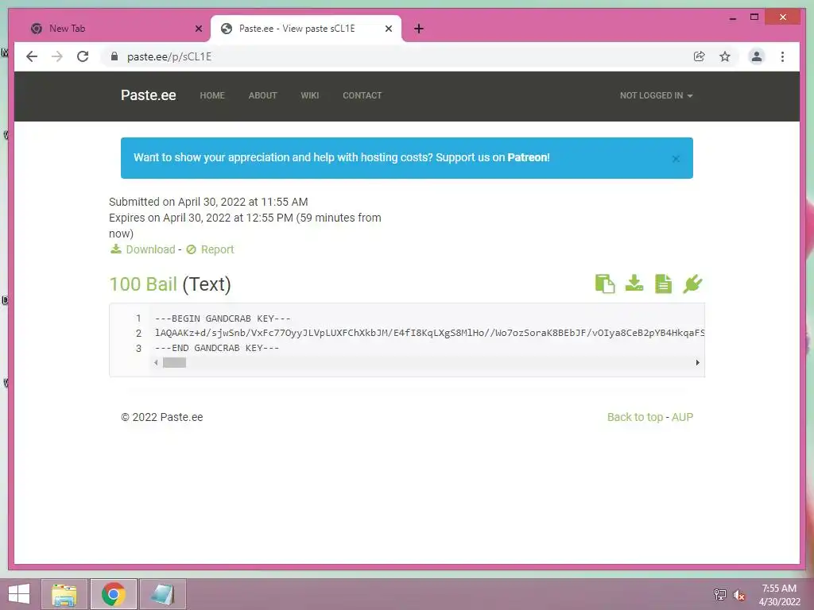Open the WIKI menu item
Image resolution: width=814 pixels, height=610 pixels.
click(310, 95)
